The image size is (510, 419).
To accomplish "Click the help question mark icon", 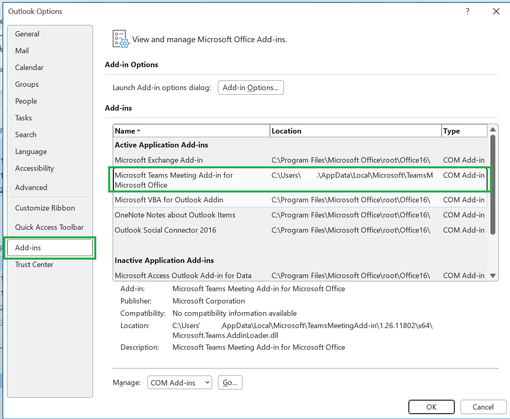I will pos(467,11).
